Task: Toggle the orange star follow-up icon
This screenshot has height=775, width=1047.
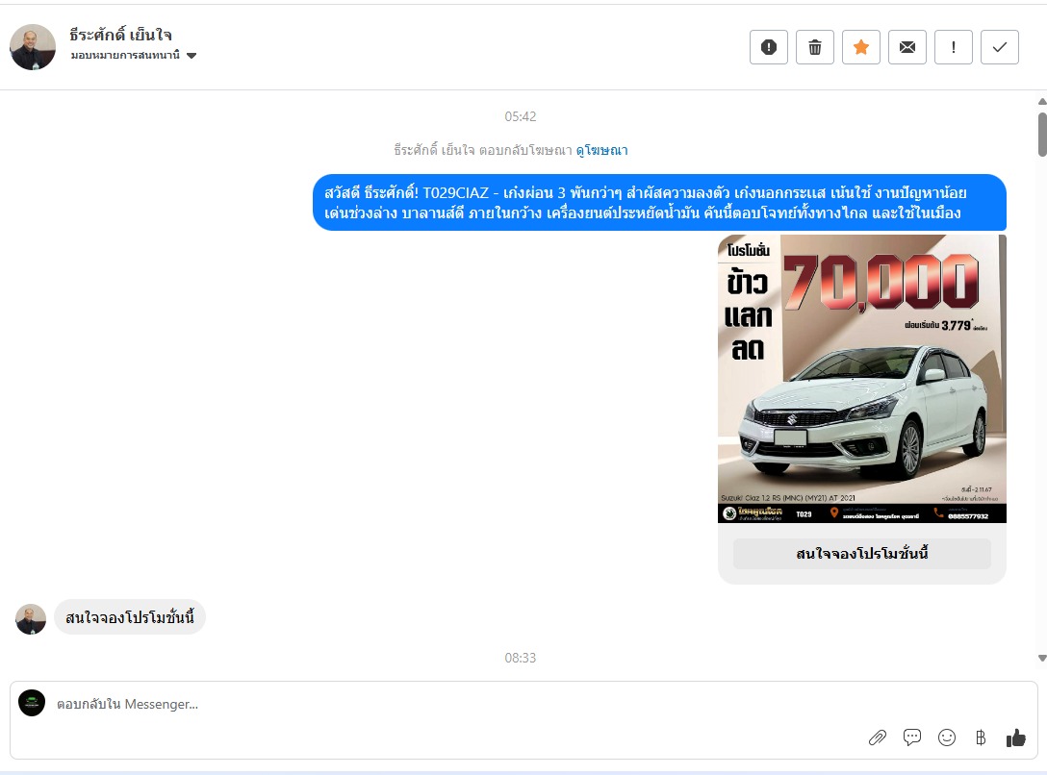Action: click(860, 47)
